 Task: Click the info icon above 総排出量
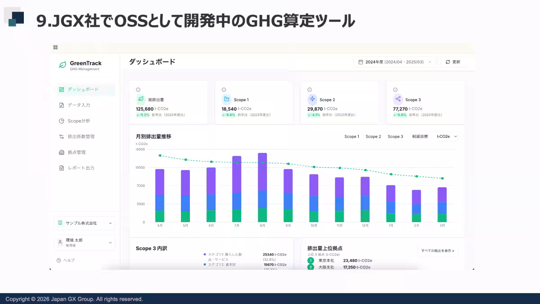pos(138,89)
